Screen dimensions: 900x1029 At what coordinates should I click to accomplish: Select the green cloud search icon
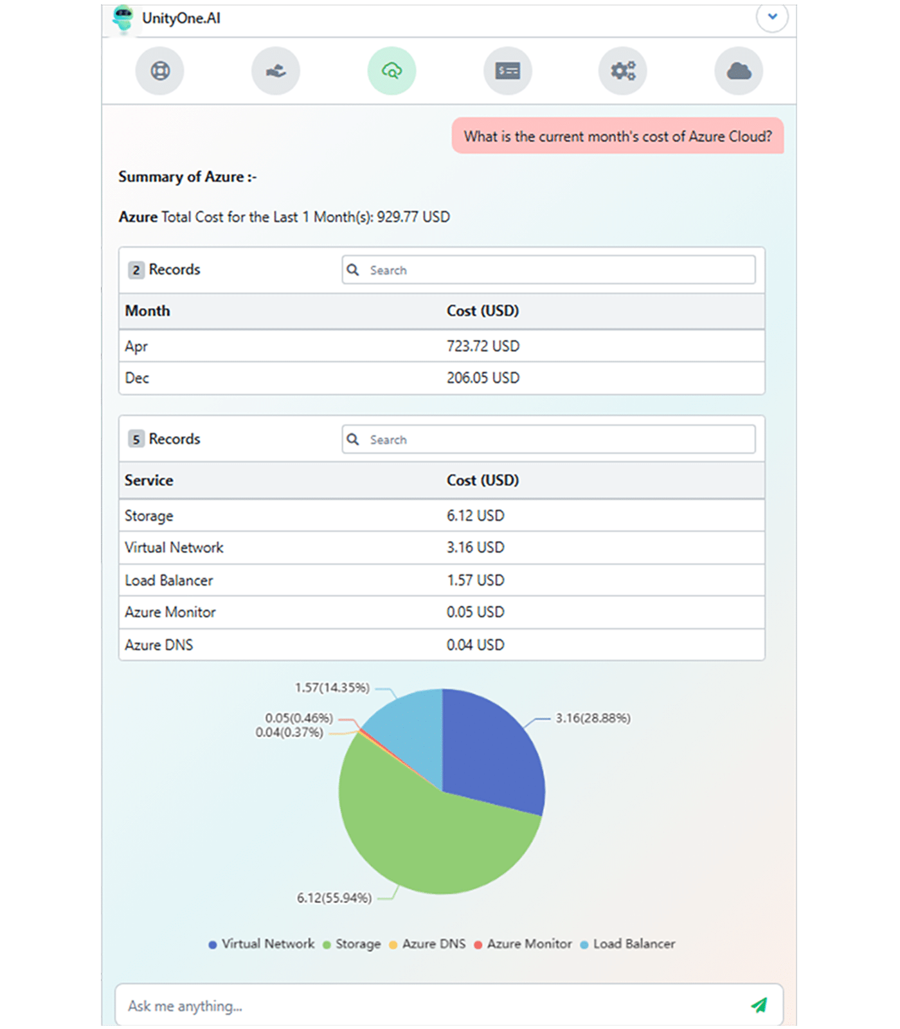point(392,71)
